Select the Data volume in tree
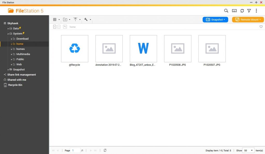265x154 pixels. pos(16,28)
